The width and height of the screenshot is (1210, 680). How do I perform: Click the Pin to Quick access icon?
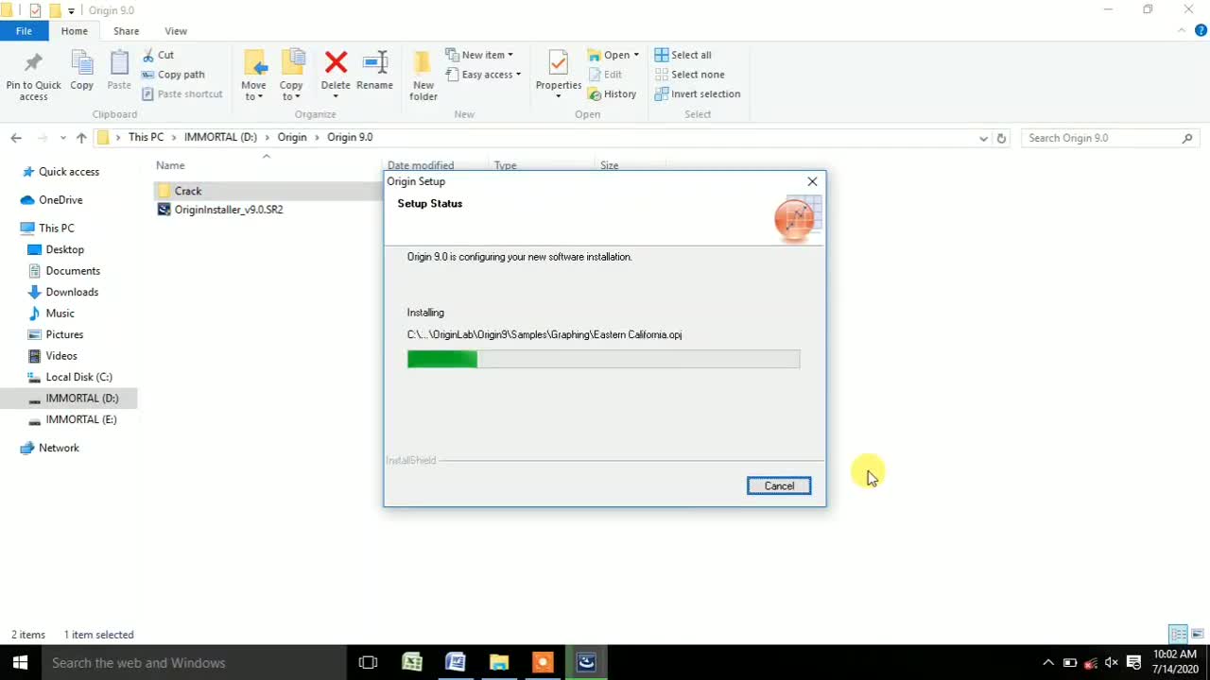point(33,63)
